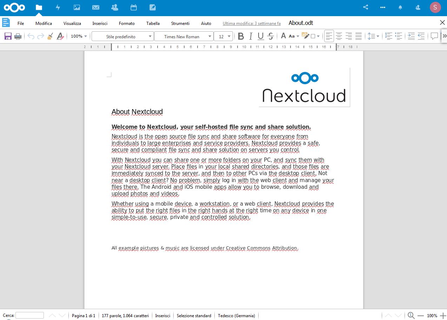Click Selezione standard in status bar
This screenshot has width=447, height=320.
pos(194,315)
